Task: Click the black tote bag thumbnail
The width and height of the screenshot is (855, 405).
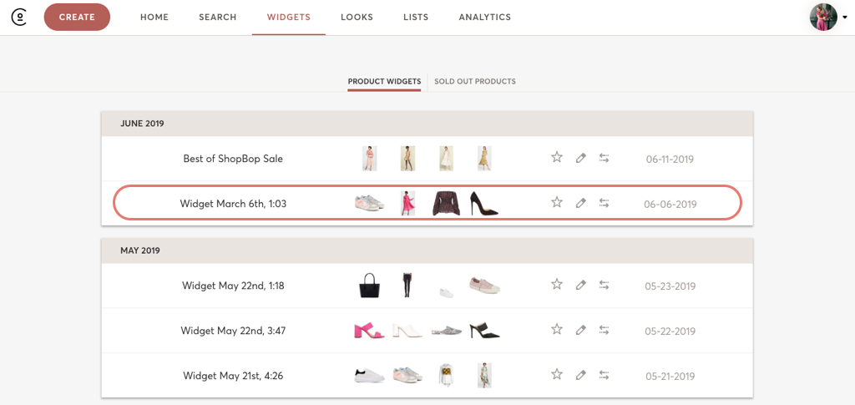Action: (370, 286)
